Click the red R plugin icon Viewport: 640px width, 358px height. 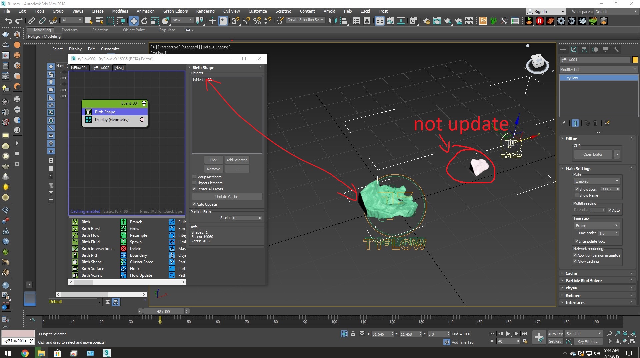(540, 21)
